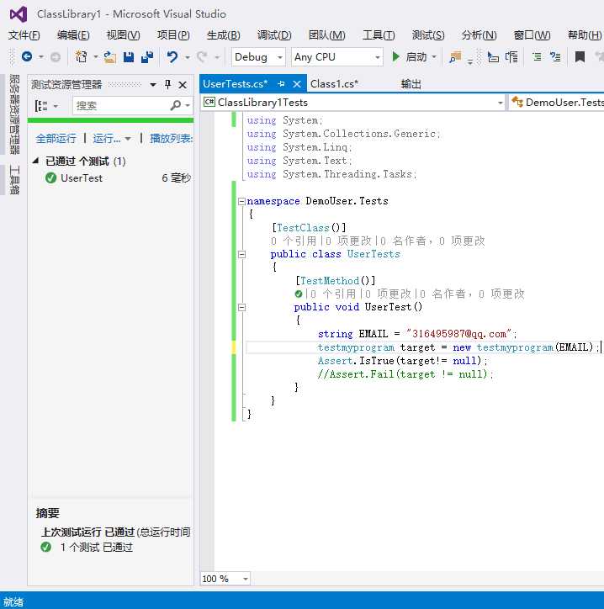Screen dimensions: 604x609
Task: Click the "1 个测试 已通过" summary text
Action: [97, 547]
